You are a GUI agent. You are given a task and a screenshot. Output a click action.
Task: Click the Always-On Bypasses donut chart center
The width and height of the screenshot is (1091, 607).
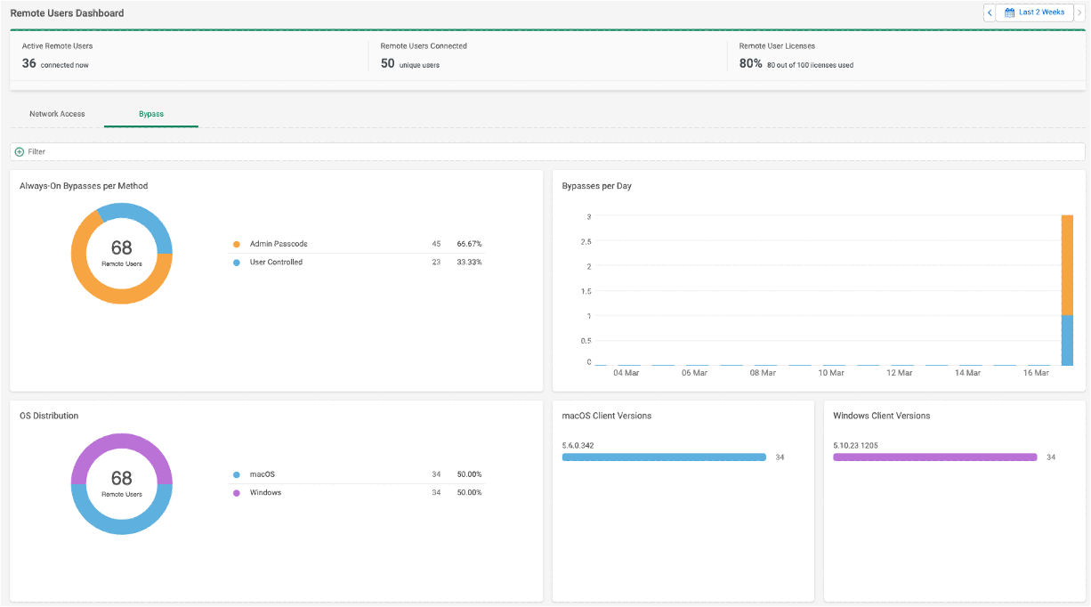pos(121,253)
